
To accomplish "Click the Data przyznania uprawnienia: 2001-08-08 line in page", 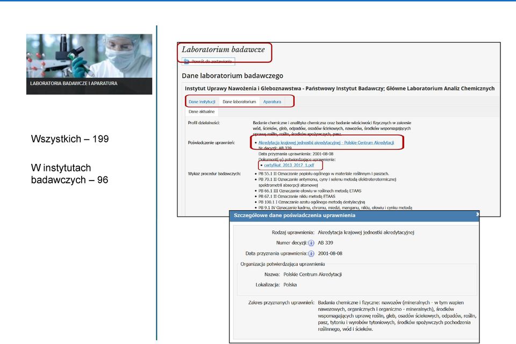I will pos(296,154).
